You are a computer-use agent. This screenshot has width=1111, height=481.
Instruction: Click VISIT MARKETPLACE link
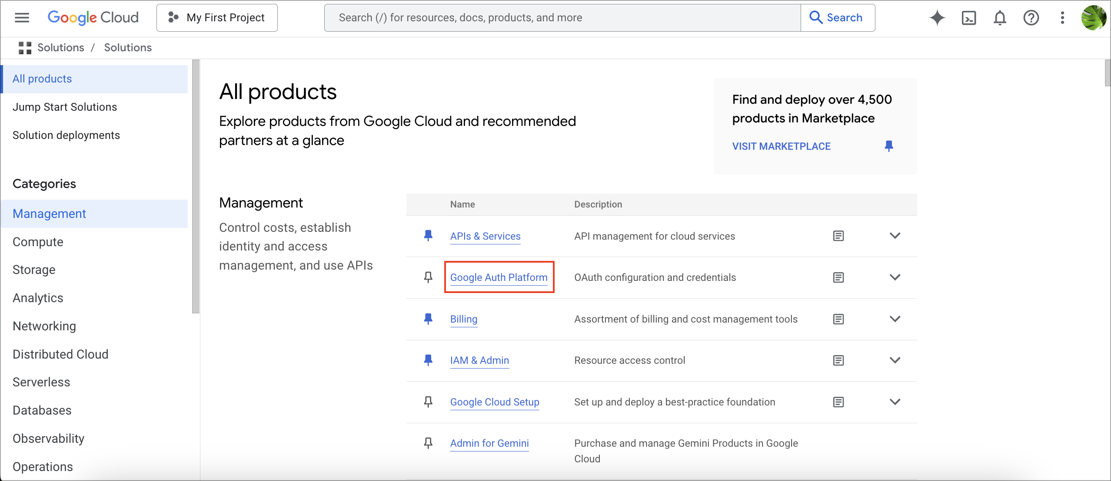[x=781, y=146]
